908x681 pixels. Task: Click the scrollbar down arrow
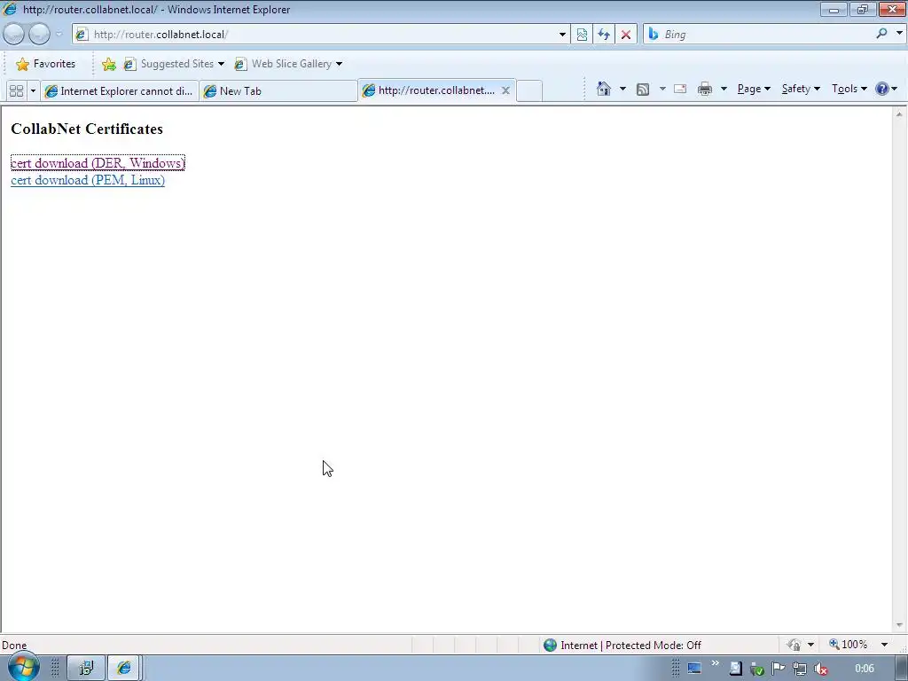point(899,625)
